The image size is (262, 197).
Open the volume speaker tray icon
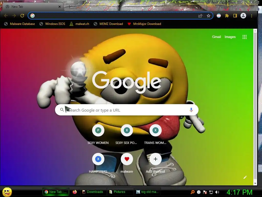coord(217,192)
